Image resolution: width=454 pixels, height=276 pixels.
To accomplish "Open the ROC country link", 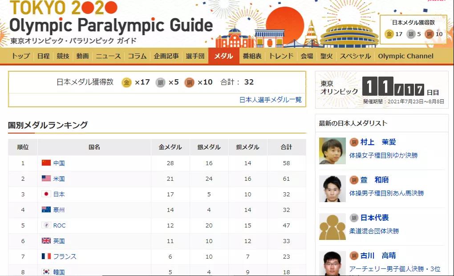I will coord(59,225).
